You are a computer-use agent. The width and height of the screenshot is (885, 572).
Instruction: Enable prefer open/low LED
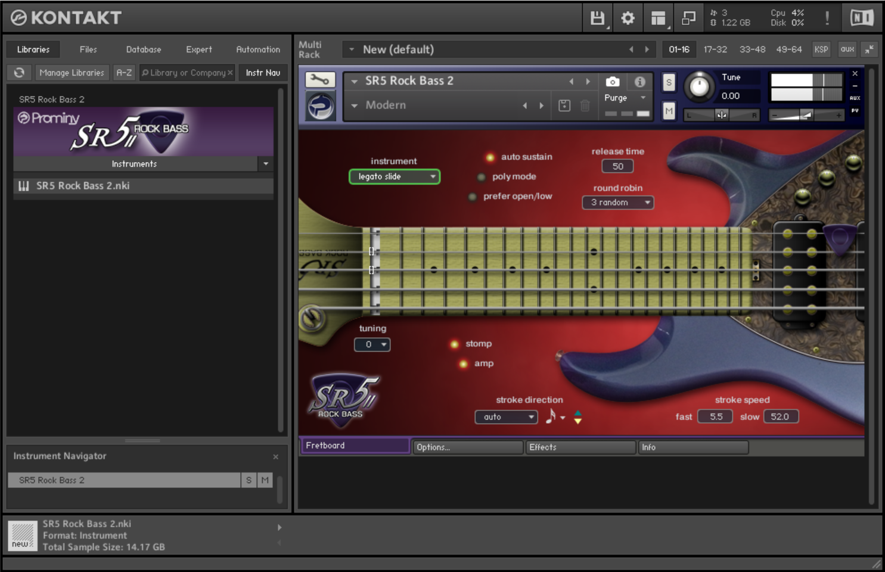pos(472,197)
